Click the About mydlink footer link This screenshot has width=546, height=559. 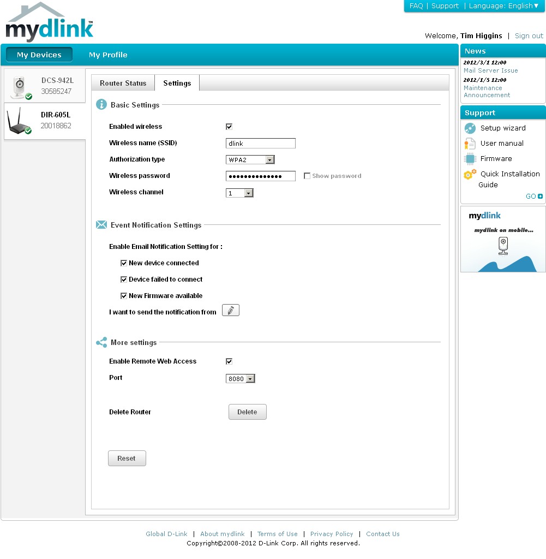click(222, 534)
